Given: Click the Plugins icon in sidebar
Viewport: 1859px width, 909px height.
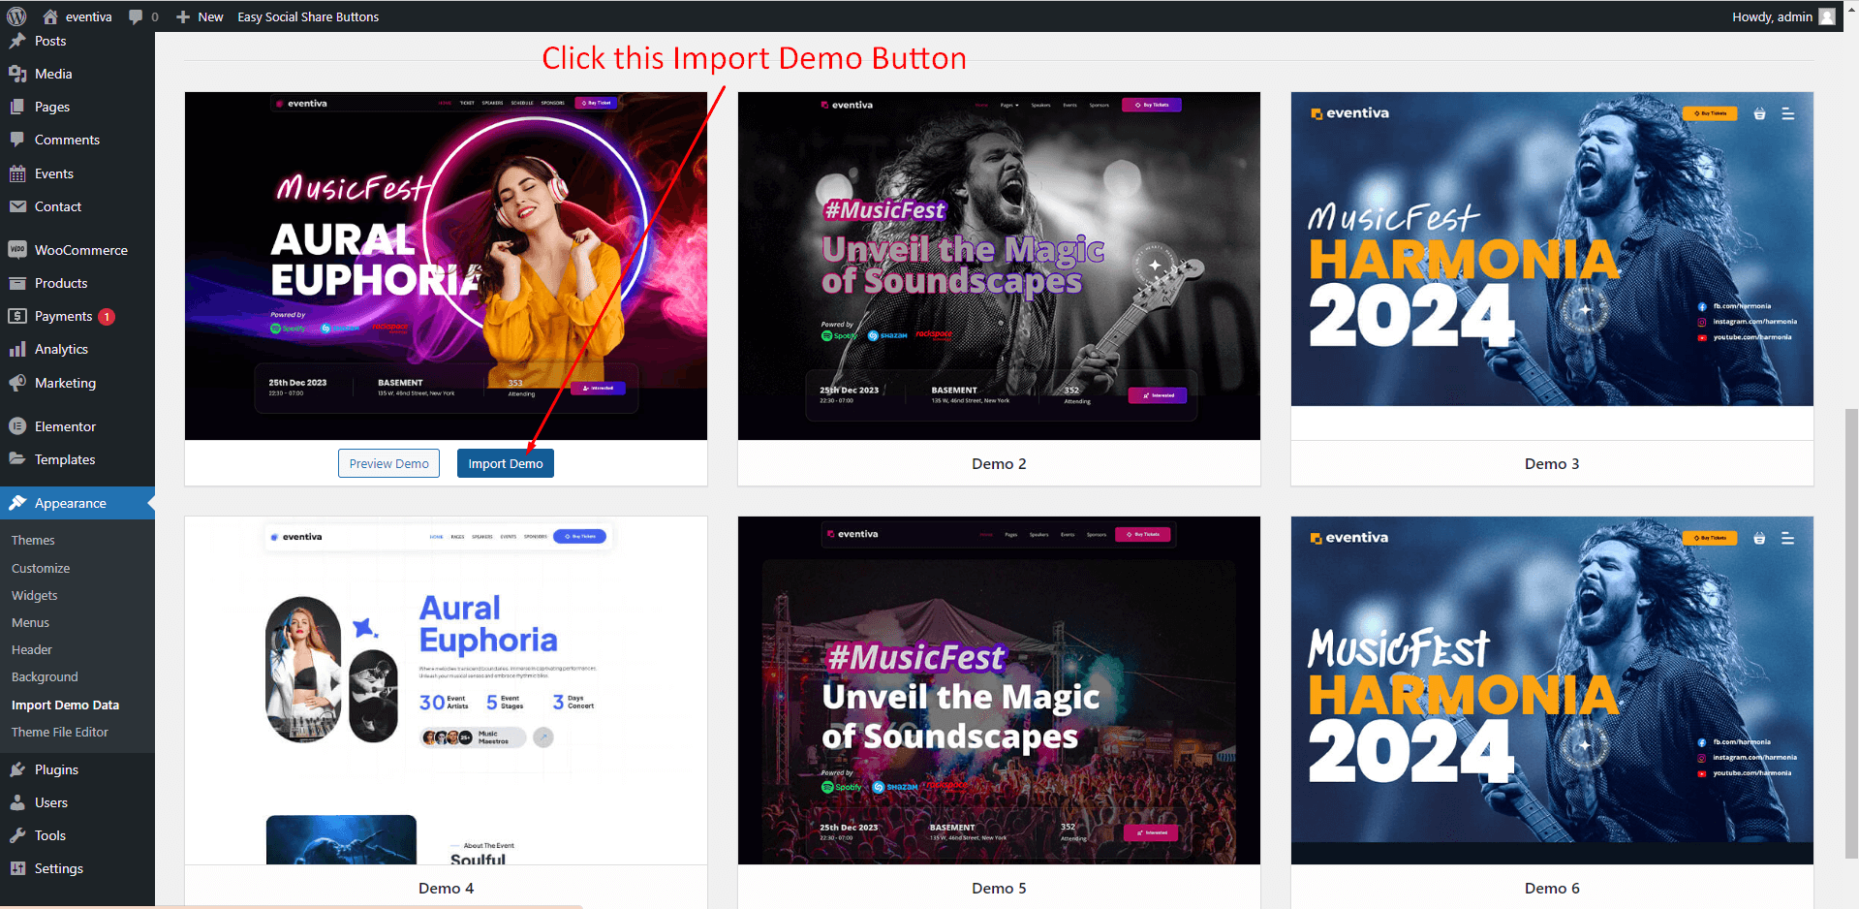Looking at the screenshot, I should (x=17, y=769).
